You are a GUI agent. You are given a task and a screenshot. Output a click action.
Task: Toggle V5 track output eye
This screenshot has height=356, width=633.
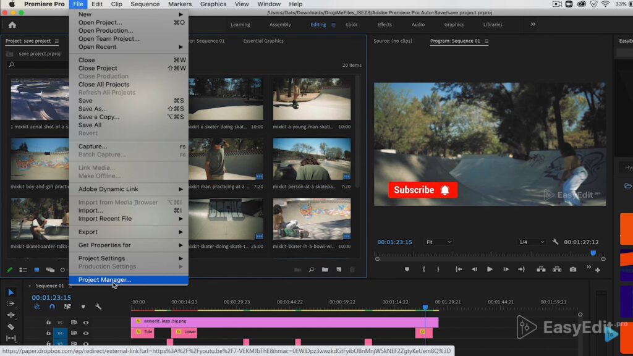(x=86, y=323)
